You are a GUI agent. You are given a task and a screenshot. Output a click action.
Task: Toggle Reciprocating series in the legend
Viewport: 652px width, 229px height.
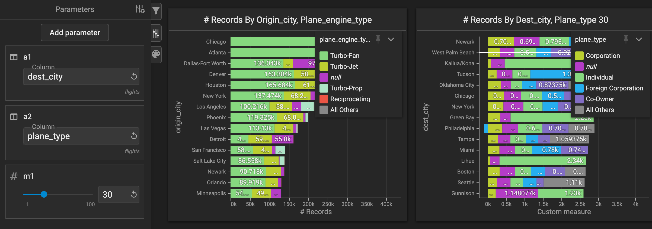pyautogui.click(x=350, y=99)
